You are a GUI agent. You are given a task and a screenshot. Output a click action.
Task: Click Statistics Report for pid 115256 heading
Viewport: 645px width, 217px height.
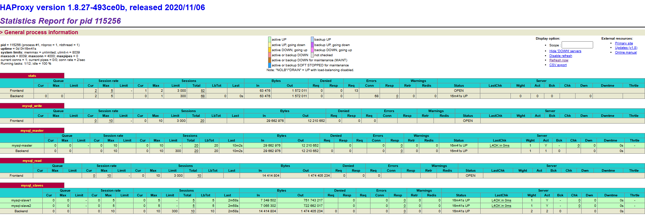click(60, 21)
